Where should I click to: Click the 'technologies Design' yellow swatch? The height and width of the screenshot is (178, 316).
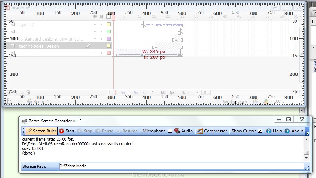coord(108,46)
